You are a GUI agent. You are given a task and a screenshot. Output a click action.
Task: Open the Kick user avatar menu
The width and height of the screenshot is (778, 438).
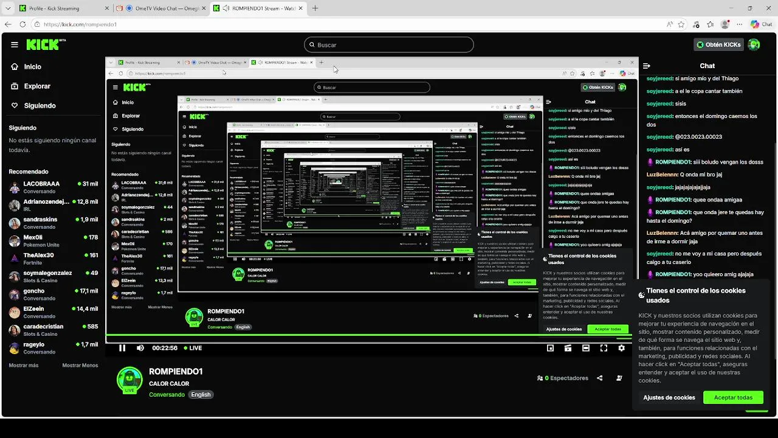coord(754,44)
